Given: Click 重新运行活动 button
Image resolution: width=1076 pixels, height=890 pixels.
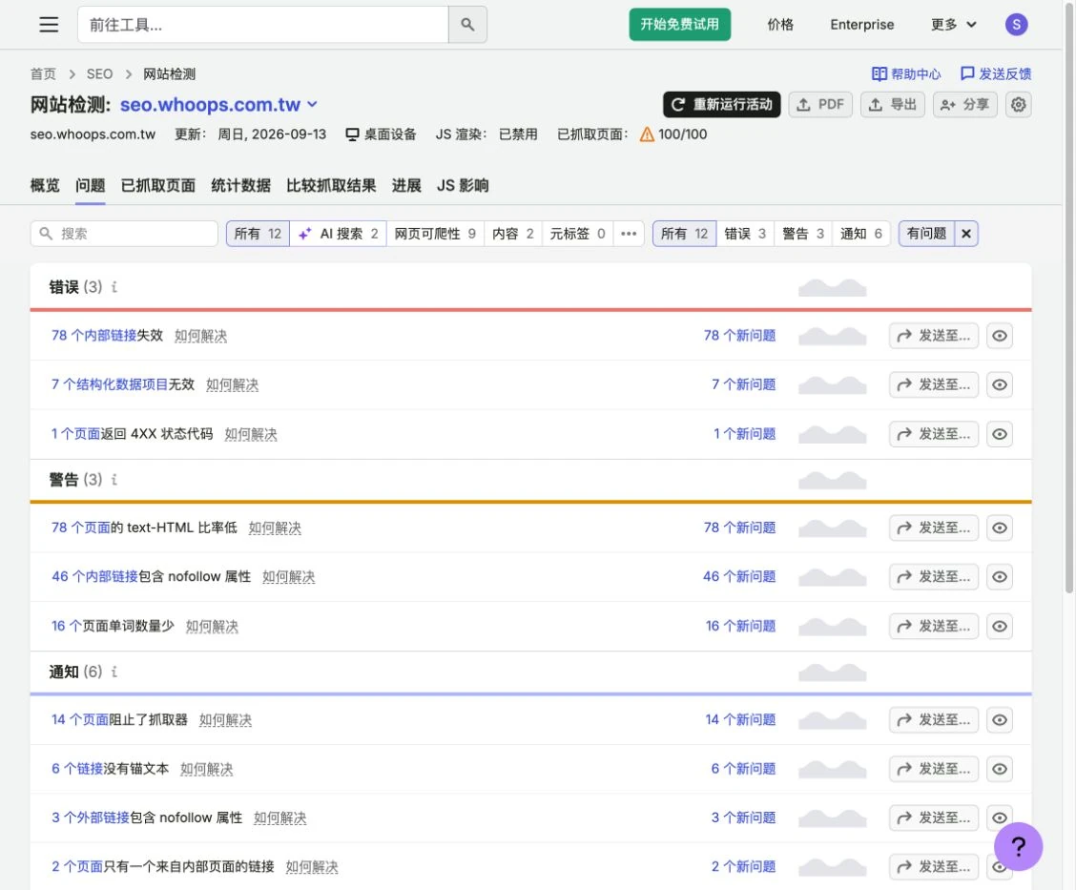Looking at the screenshot, I should [x=721, y=104].
